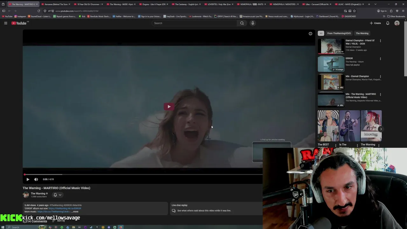
Task: Start voice search with microphone icon
Action: coord(253,23)
